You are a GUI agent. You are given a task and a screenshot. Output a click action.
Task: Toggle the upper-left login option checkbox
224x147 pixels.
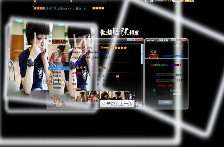click(154, 90)
